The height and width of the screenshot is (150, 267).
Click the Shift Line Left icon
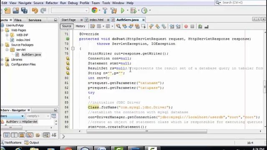coord(172,26)
